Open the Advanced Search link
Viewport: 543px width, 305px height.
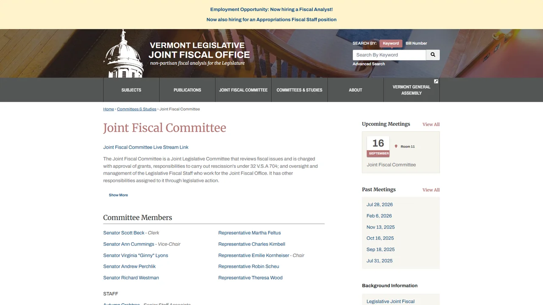pos(369,64)
